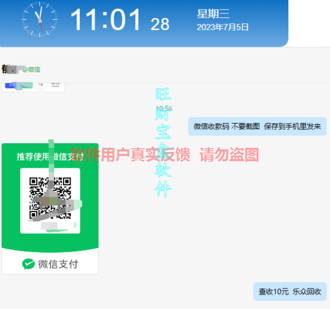
Task: Click the rightmost small card in the cropped top image
Action: pos(55,85)
